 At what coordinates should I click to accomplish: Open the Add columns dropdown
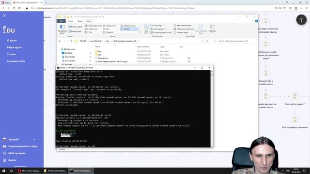[158, 29]
